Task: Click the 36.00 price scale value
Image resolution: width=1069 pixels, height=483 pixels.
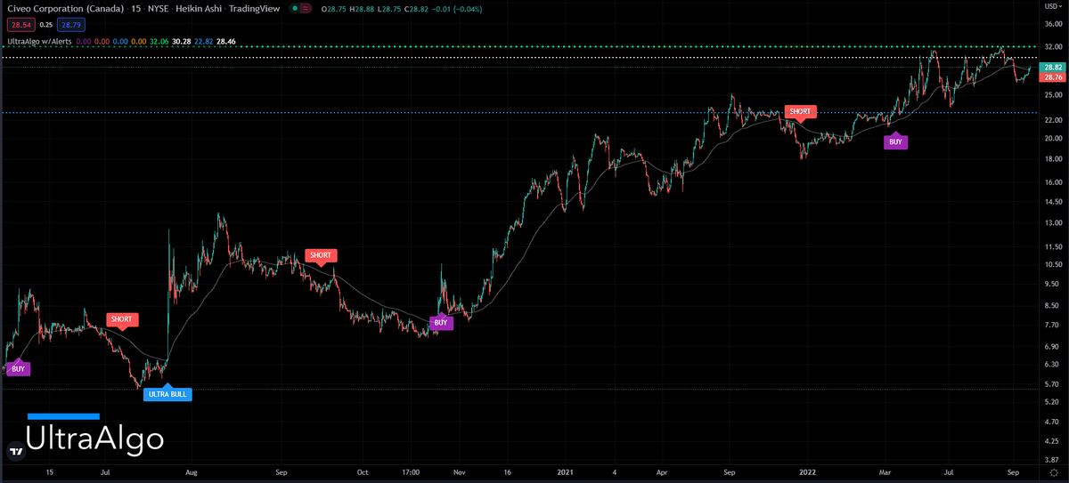Action: click(1053, 25)
